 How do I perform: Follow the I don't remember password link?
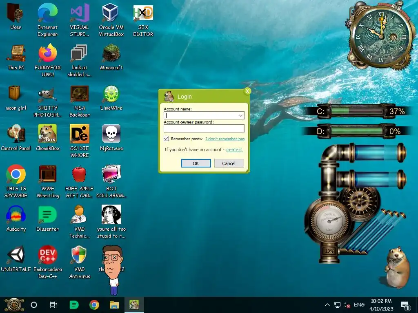[225, 139]
